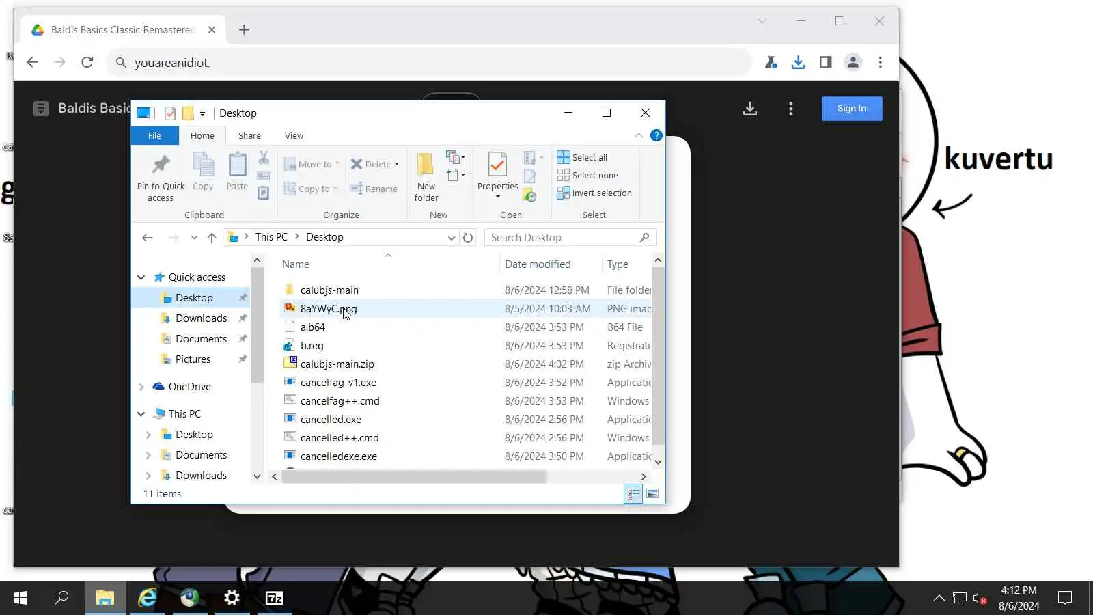Open the File tab in Explorer

point(154,135)
